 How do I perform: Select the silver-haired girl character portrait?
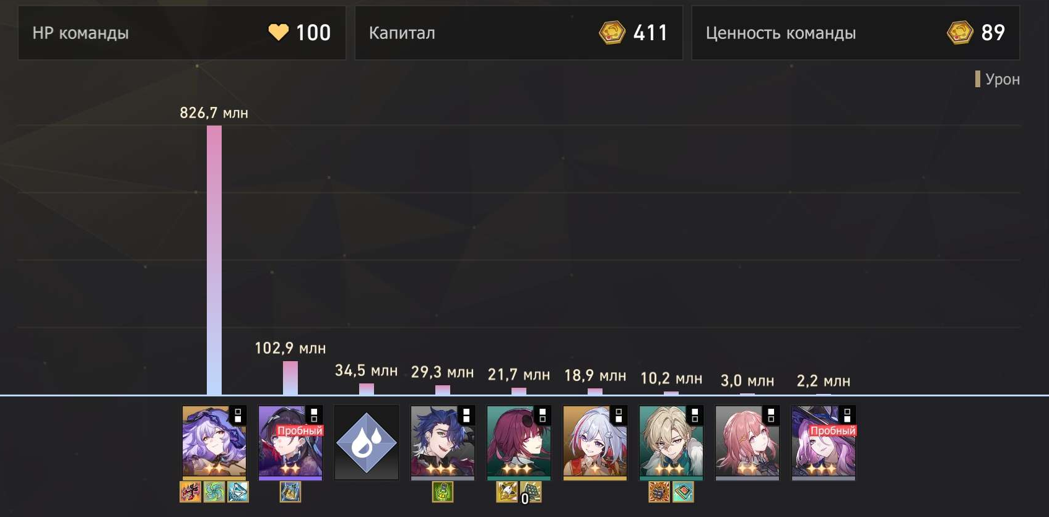pos(595,443)
